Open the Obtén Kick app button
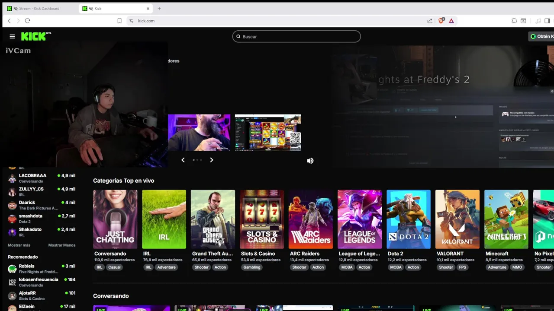 541,36
